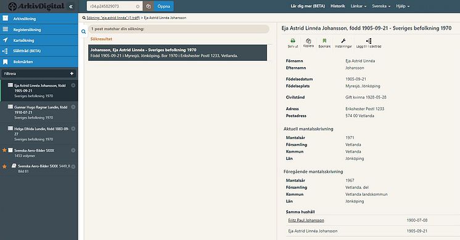Screen dimensions: 460x240
Task: Click the Registersökning list icon
Action: click(x=6, y=29)
